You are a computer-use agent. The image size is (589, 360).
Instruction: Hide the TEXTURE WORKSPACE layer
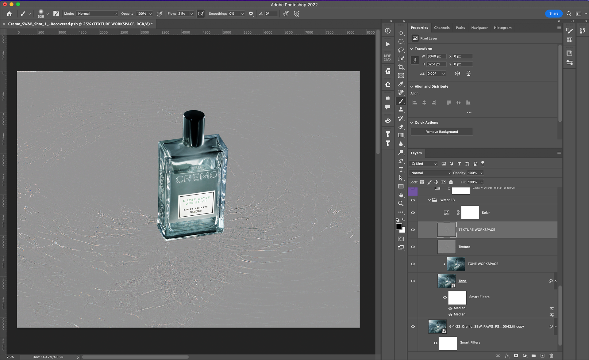point(413,230)
